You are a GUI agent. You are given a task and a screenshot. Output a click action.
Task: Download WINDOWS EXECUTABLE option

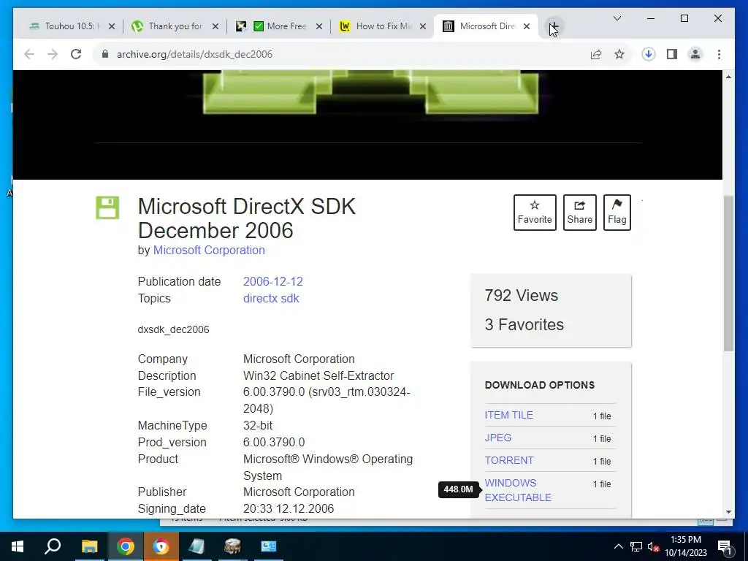(x=518, y=490)
